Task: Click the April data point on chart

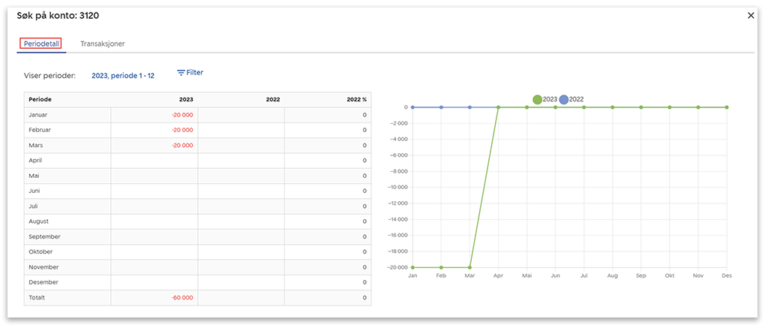Action: [498, 107]
